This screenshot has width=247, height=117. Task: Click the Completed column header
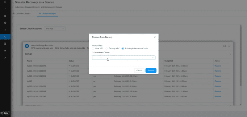[169, 61]
